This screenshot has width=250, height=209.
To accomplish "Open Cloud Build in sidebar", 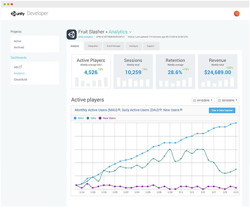I will coord(20,79).
